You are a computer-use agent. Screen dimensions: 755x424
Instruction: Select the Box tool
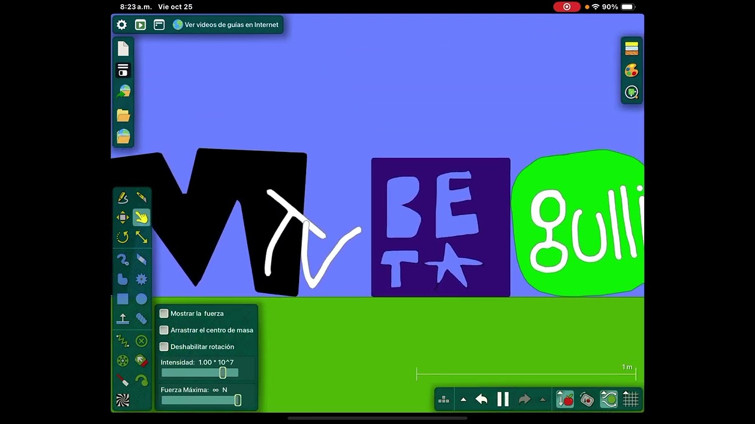pos(123,299)
